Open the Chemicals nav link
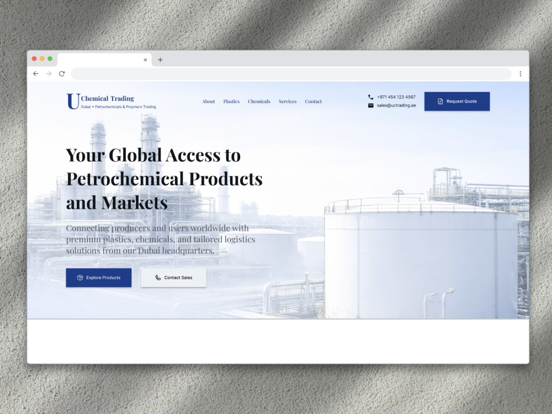Viewport: 552px width, 414px height. (259, 101)
